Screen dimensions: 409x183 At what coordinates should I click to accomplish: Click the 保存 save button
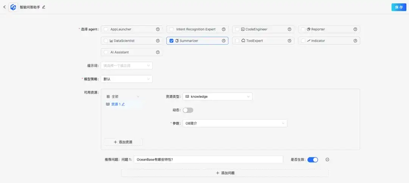point(399,7)
